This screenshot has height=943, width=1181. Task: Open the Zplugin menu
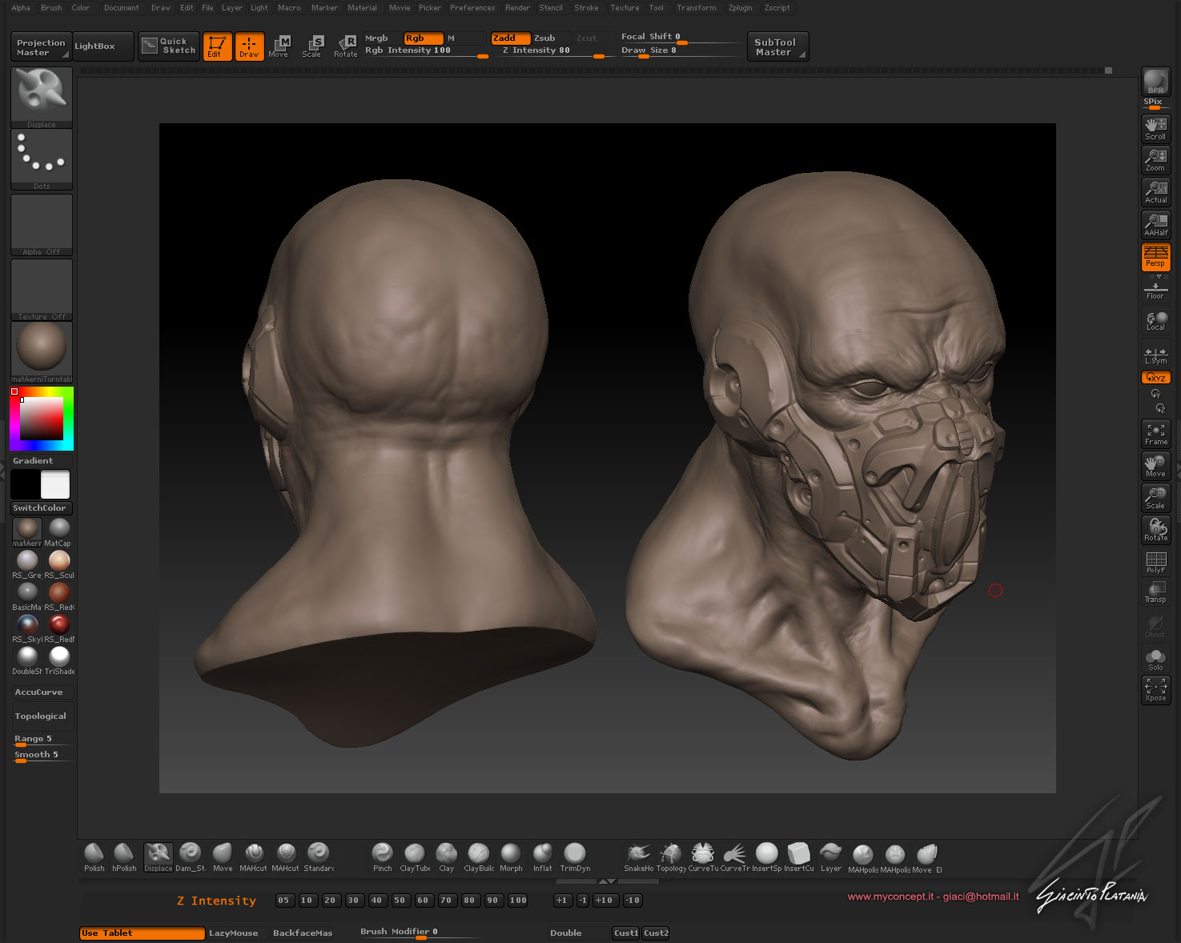740,8
